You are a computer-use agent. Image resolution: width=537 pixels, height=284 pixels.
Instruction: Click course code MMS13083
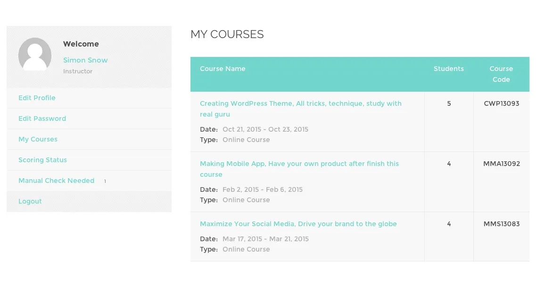click(501, 224)
